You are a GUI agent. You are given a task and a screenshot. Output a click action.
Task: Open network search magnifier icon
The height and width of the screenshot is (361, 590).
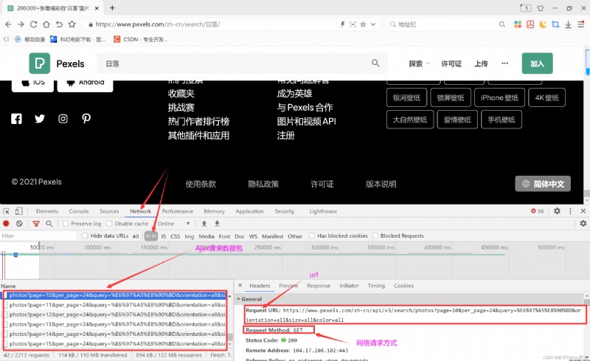tap(49, 224)
